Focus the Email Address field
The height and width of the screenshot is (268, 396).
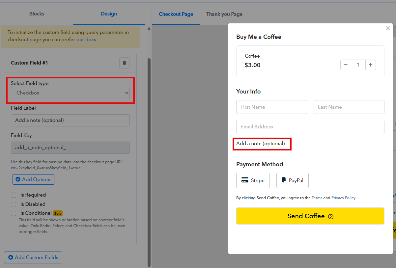(310, 127)
